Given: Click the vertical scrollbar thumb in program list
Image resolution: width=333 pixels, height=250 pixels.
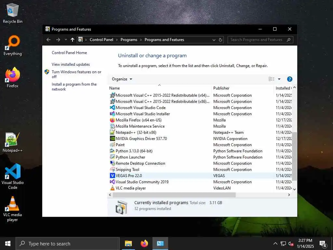Looking at the screenshot, I should point(294,157).
